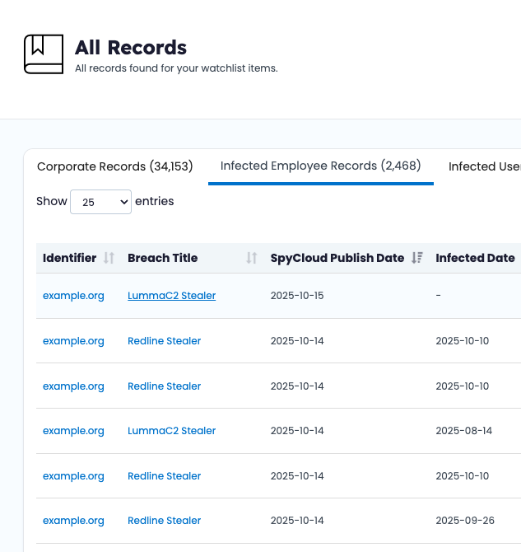Click the All Records heading

click(131, 48)
